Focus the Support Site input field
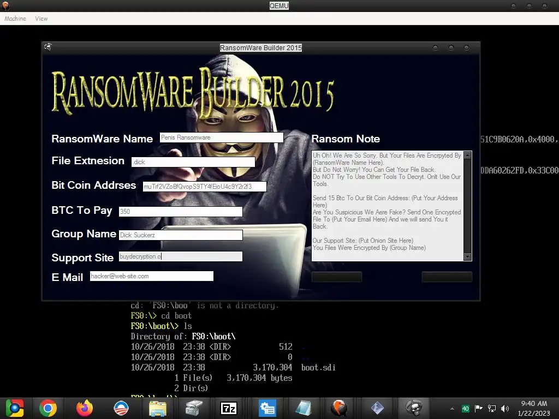 (x=181, y=256)
